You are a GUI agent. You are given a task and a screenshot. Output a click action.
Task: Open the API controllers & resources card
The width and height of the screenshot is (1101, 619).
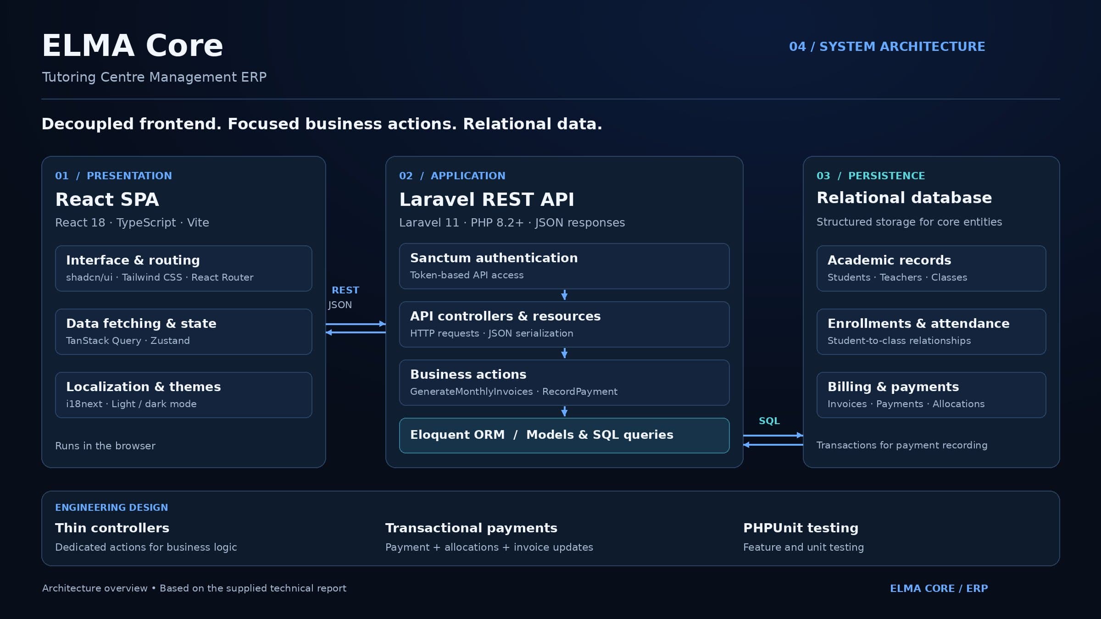pyautogui.click(x=564, y=324)
